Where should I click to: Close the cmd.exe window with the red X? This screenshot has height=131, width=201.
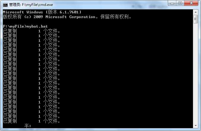[x=191, y=3]
